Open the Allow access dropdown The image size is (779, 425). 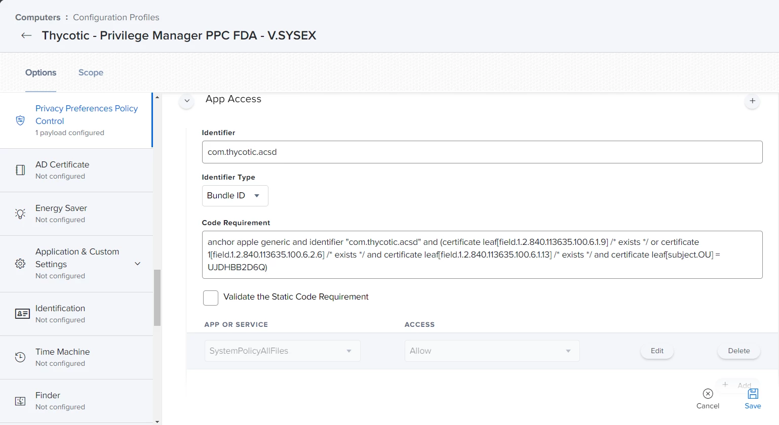coord(492,351)
